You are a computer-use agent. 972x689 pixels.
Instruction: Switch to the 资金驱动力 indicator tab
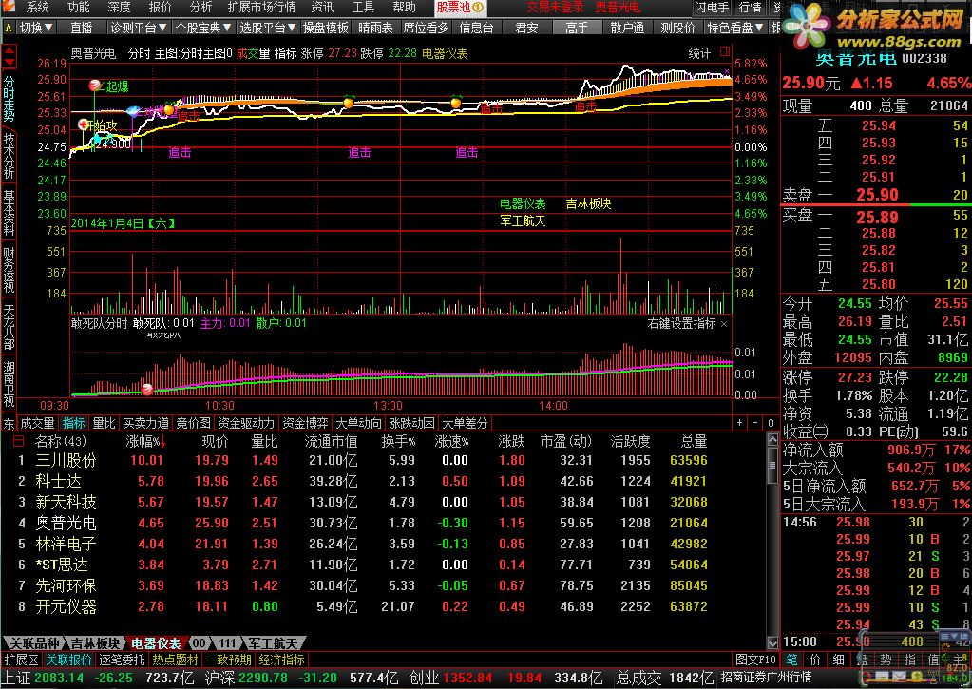[x=246, y=423]
